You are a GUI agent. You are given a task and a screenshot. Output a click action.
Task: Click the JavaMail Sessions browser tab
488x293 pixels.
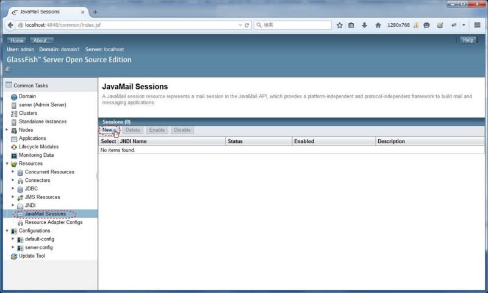[48, 12]
